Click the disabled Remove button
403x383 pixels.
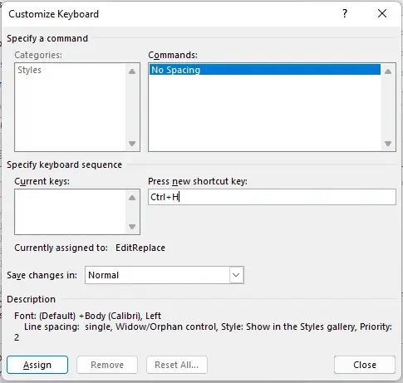tap(107, 365)
